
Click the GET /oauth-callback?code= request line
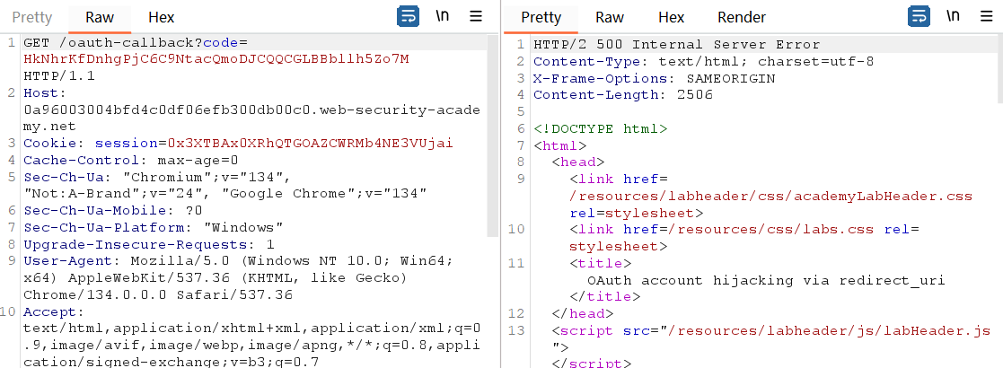point(135,43)
